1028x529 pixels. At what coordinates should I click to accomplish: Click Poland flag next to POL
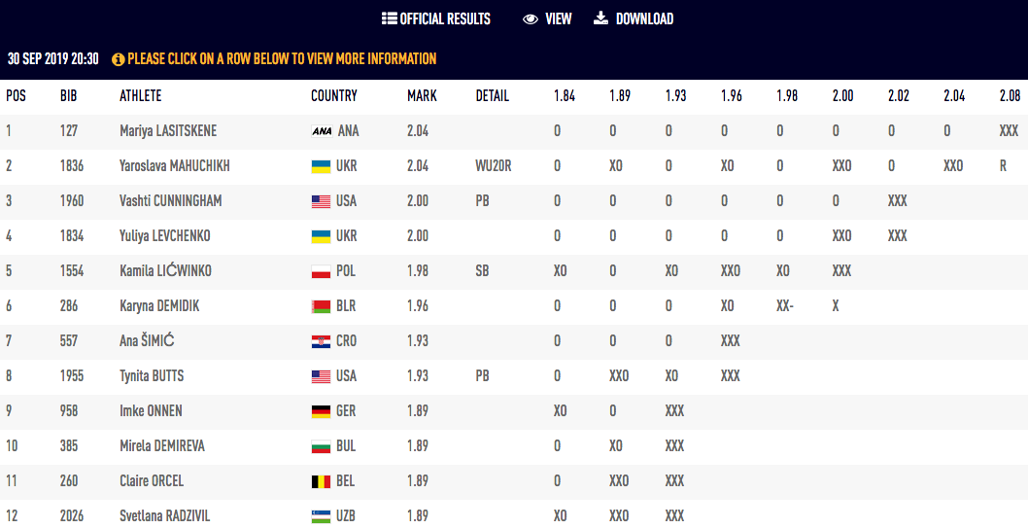pos(321,271)
